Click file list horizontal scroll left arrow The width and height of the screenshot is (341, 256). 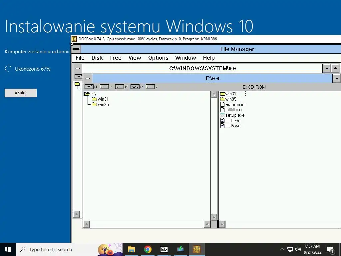[222, 224]
